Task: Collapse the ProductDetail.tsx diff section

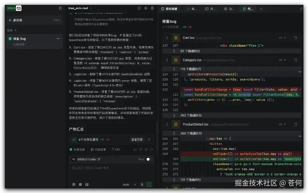Action: coord(167,124)
